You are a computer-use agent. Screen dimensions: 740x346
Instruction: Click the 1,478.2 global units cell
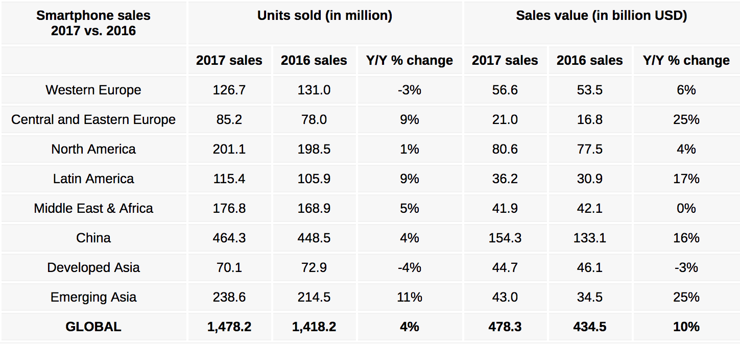[x=229, y=327]
